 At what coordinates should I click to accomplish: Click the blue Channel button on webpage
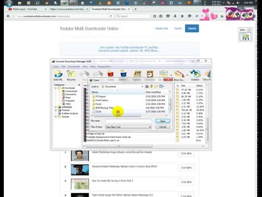[x=192, y=28]
